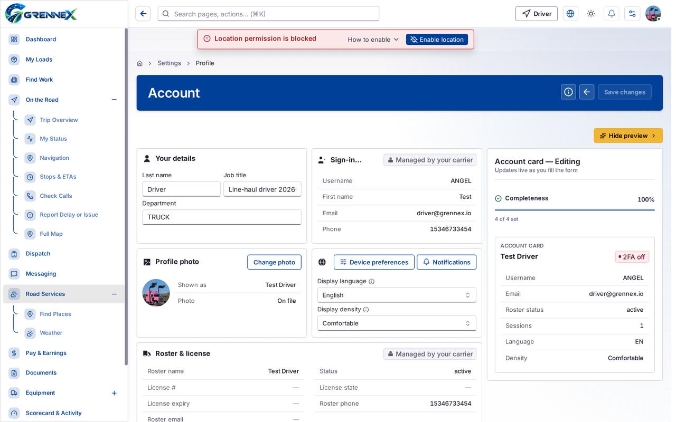The image size is (676, 422).
Task: Click the Driver mode button
Action: tap(537, 14)
